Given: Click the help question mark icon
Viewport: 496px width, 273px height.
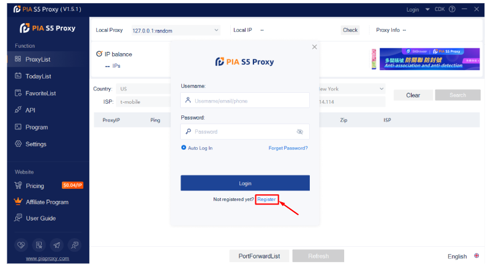Looking at the screenshot, I should point(453,9).
